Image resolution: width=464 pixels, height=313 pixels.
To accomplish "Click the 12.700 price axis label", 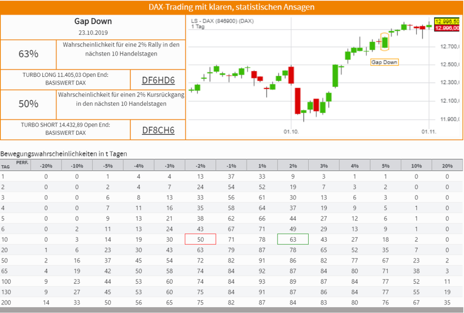I will [x=450, y=46].
